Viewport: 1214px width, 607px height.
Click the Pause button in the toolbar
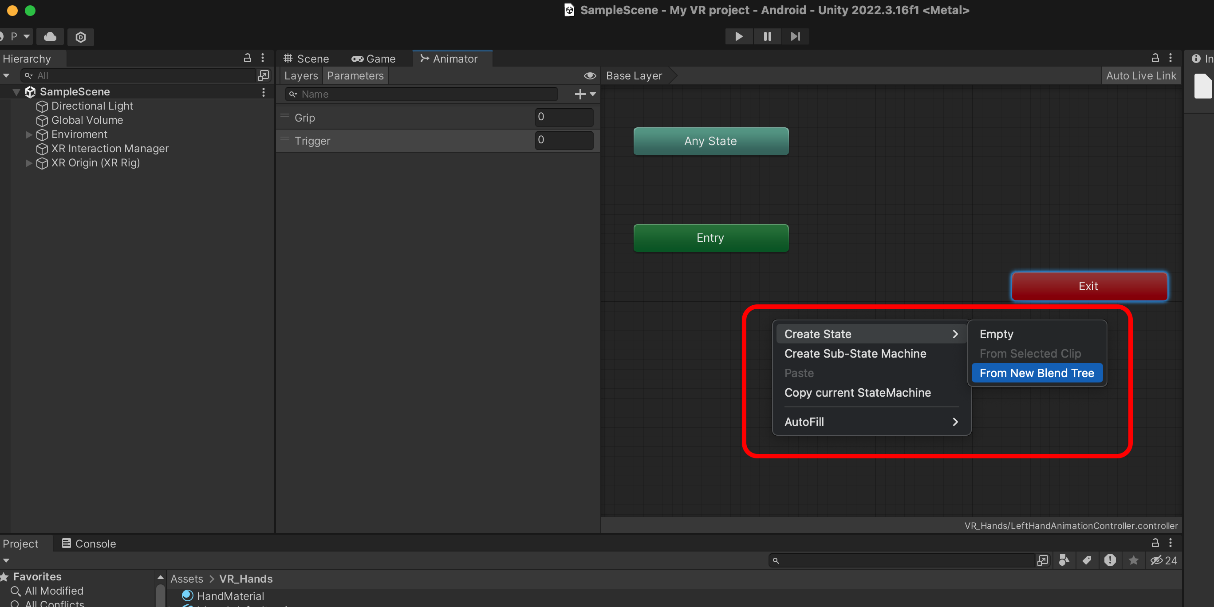767,36
